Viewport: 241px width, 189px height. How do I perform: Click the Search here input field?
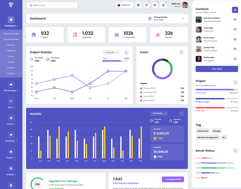point(52,5)
